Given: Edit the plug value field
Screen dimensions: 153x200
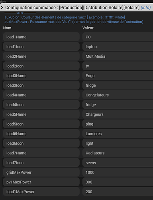Looking at the screenshot, I should tap(118, 124).
